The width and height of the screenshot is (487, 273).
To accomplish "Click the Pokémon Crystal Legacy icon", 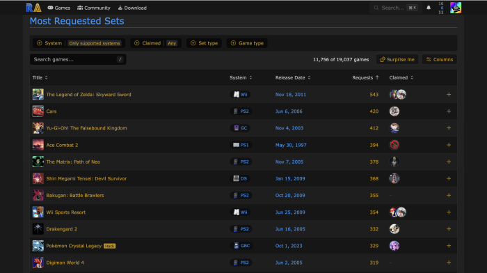I will click(38, 246).
